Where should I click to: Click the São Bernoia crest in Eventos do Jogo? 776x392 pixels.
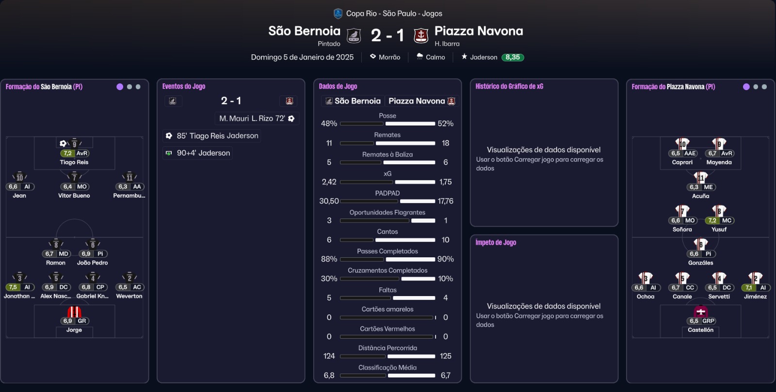point(173,101)
